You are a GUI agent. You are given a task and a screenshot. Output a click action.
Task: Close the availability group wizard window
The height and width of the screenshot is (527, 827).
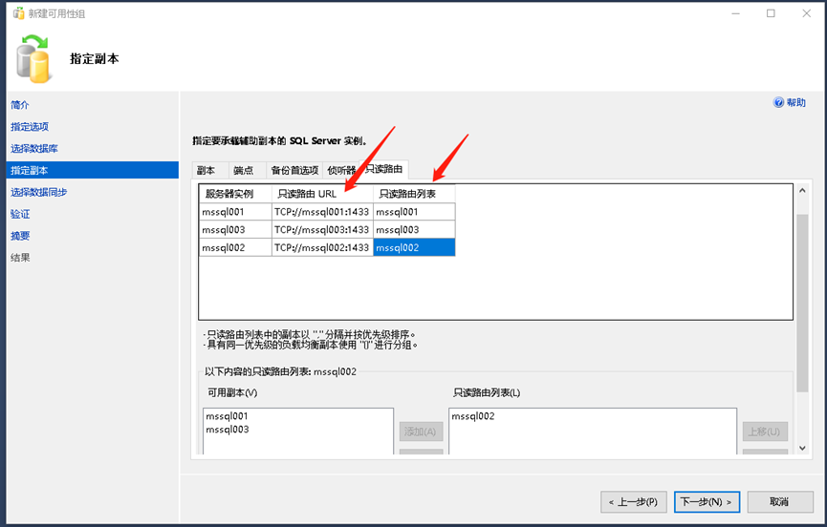[x=806, y=13]
